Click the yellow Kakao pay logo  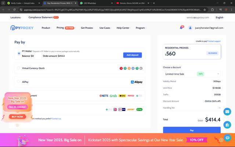coord(122,96)
